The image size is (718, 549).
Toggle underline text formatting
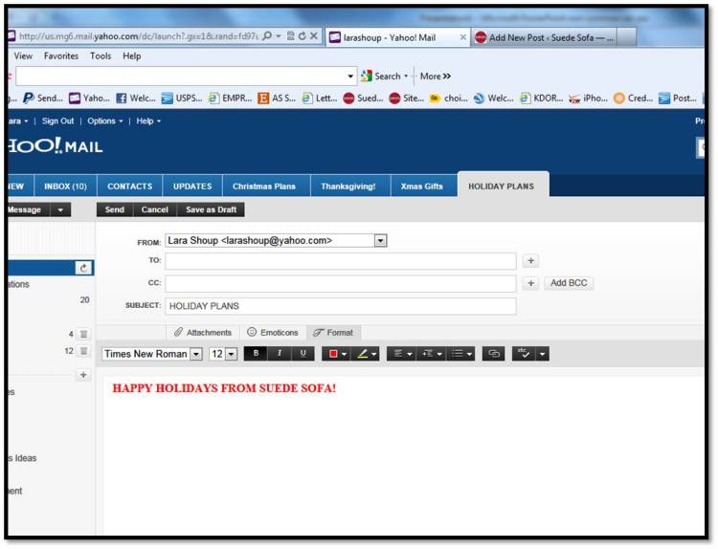click(x=303, y=354)
